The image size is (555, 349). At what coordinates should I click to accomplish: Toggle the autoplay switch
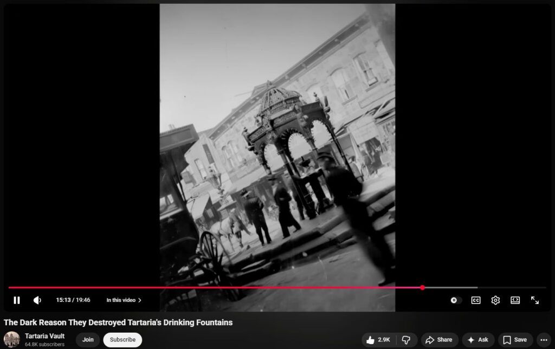click(455, 300)
